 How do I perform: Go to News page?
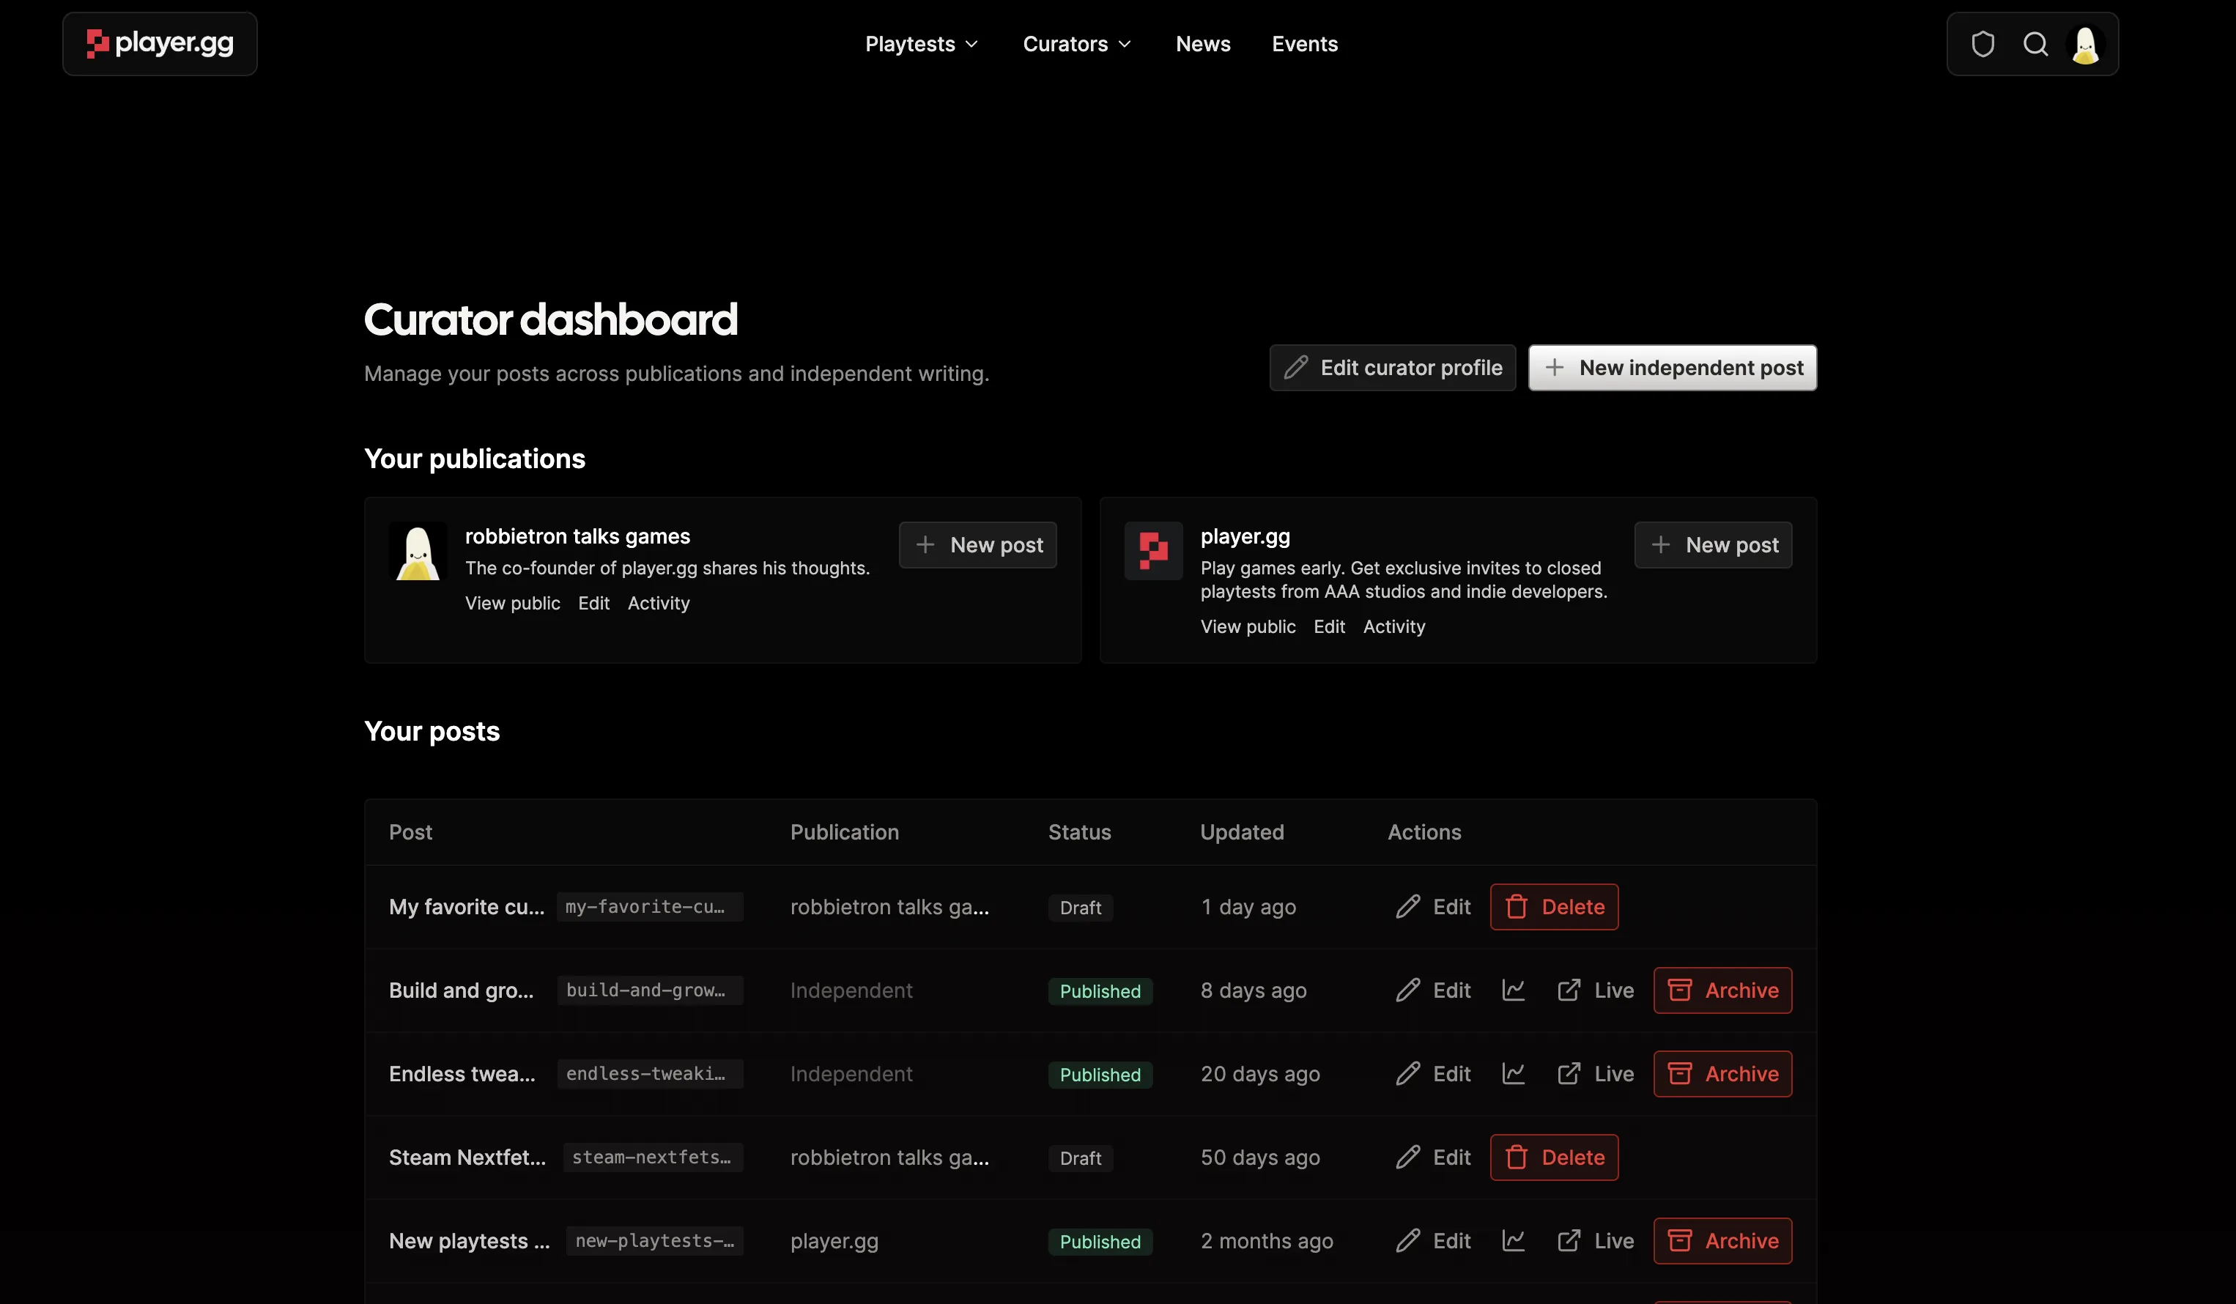tap(1202, 45)
